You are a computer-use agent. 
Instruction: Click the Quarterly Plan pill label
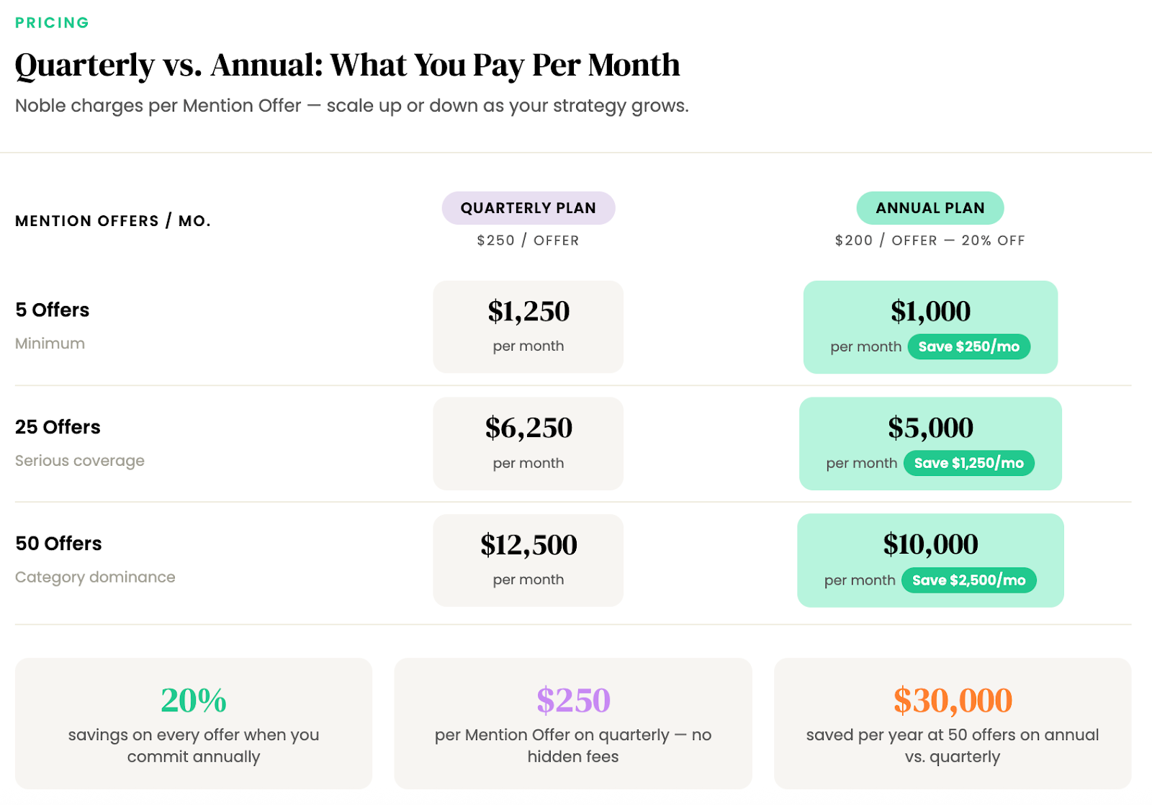(x=528, y=208)
